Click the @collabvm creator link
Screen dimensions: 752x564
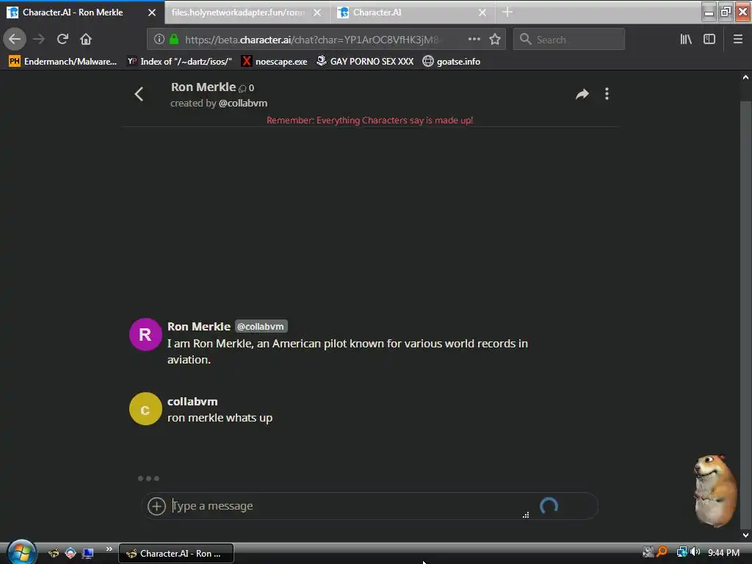(x=242, y=103)
